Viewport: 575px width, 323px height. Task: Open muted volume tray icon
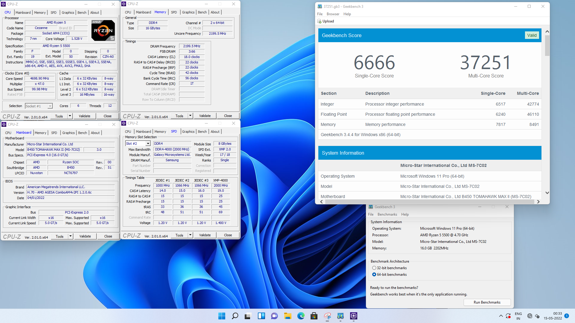click(x=537, y=316)
